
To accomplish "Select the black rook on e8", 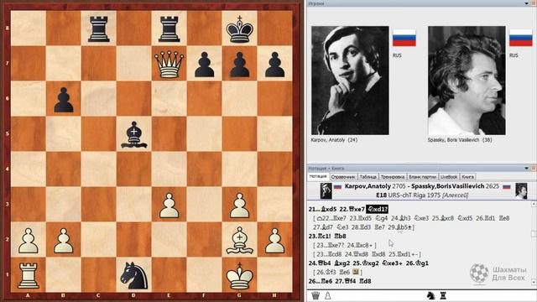I will pos(169,29).
